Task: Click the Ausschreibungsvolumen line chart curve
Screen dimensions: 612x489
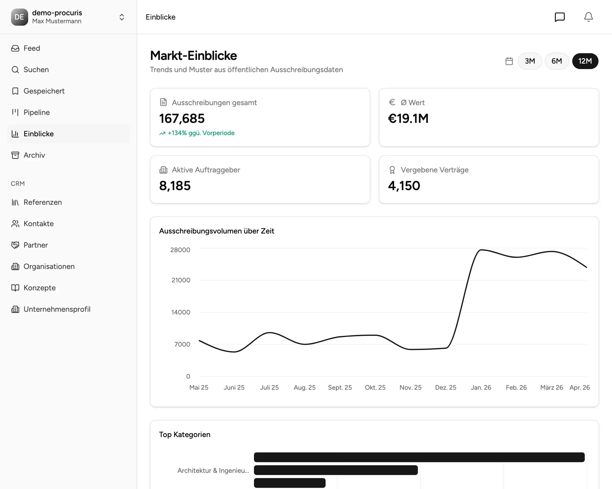Action: point(393,301)
